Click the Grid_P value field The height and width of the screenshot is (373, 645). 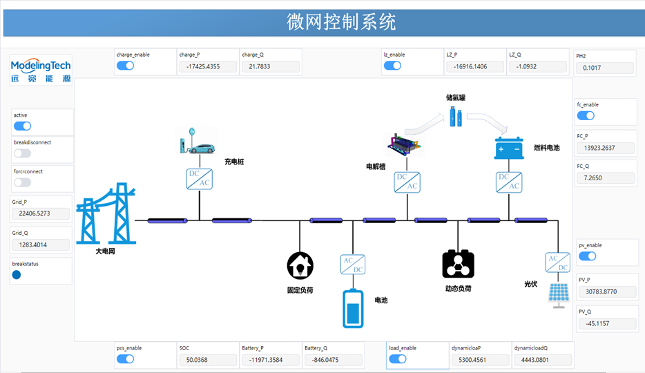click(x=41, y=214)
